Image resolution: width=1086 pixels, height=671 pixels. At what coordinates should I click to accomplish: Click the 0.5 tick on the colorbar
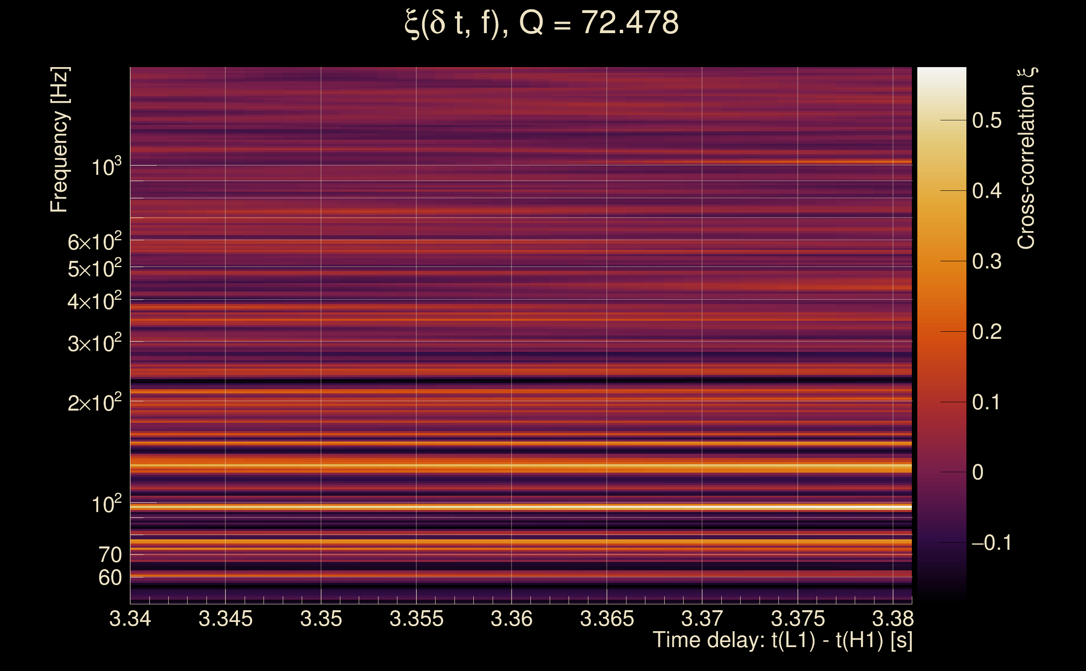987,120
